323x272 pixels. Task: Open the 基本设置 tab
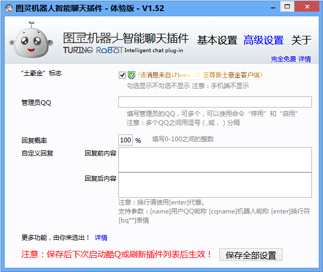[217, 40]
